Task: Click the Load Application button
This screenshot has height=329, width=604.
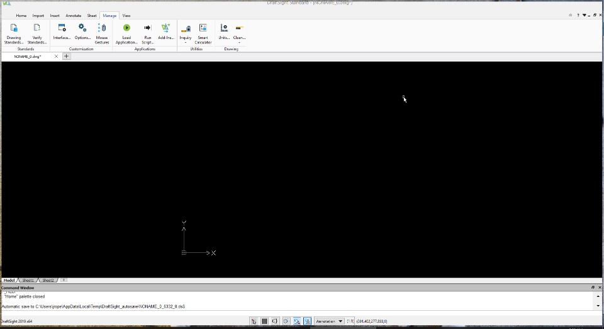Action: point(126,33)
